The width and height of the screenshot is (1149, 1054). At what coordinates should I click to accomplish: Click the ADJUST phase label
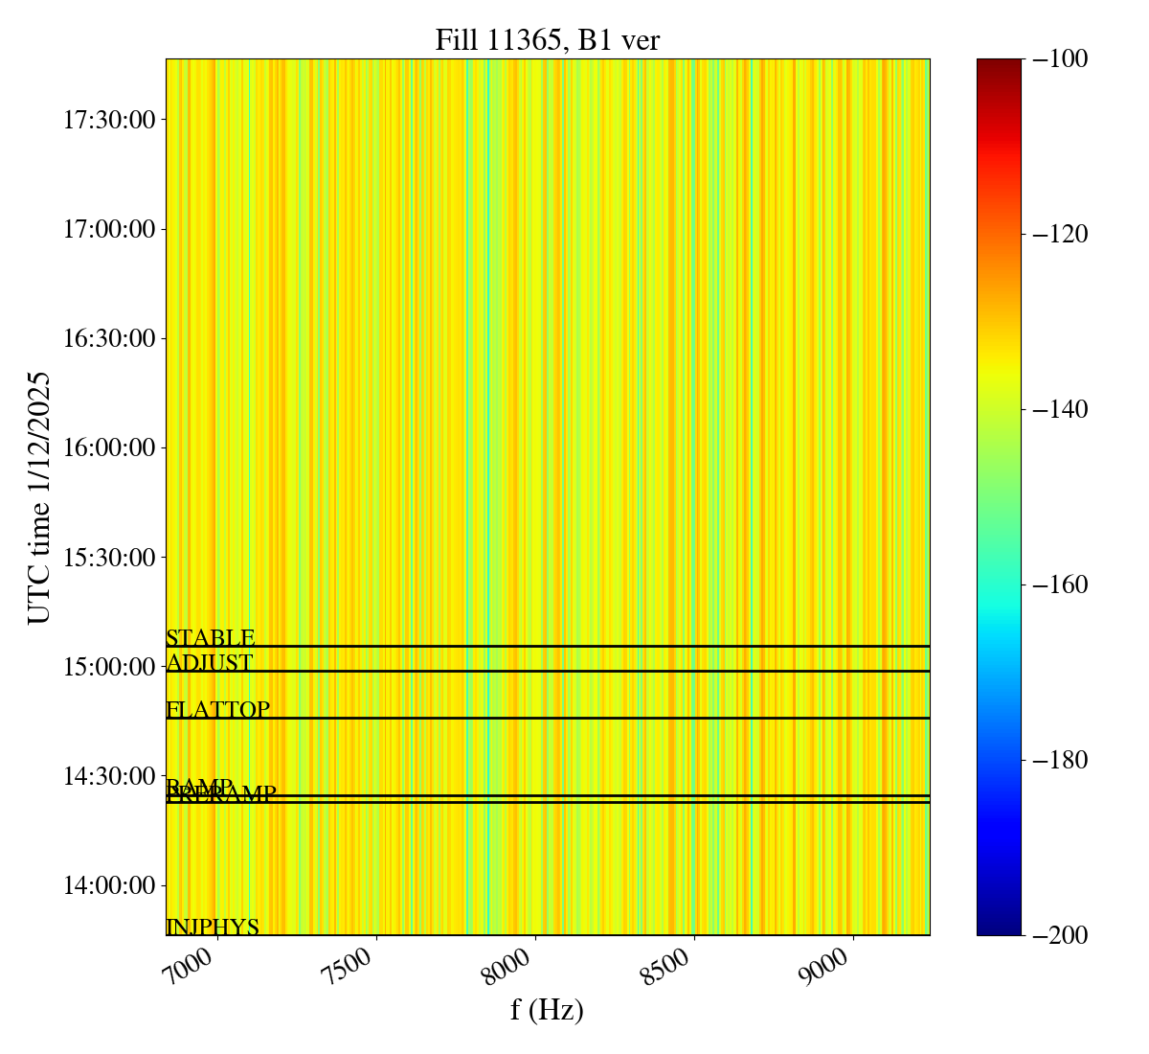[x=209, y=663]
